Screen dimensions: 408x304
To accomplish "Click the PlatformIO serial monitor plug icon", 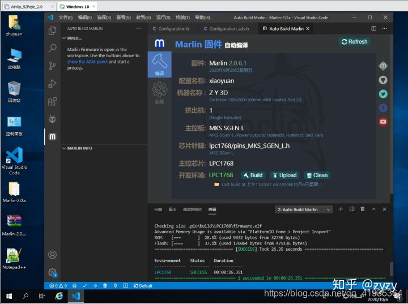I will click(115, 285).
